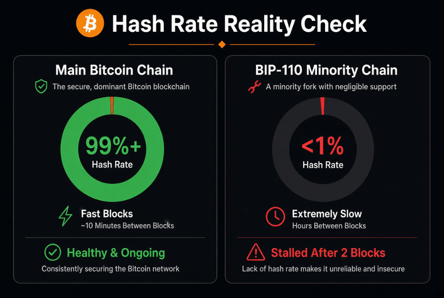Click the Hash Rate Reality Check title

pyautogui.click(x=239, y=24)
